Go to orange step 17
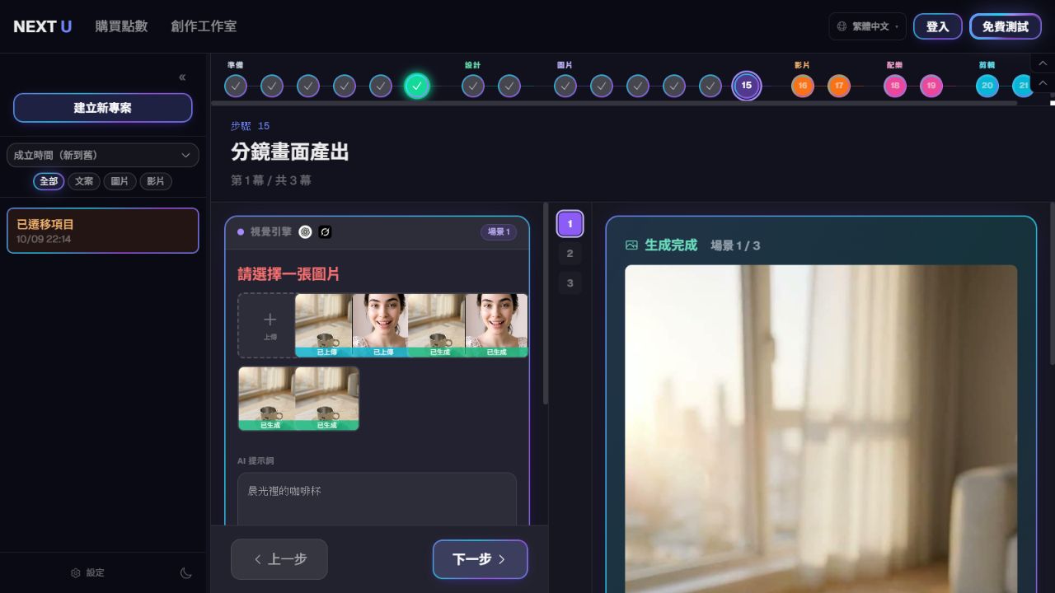Viewport: 1055px width, 593px height. [839, 86]
